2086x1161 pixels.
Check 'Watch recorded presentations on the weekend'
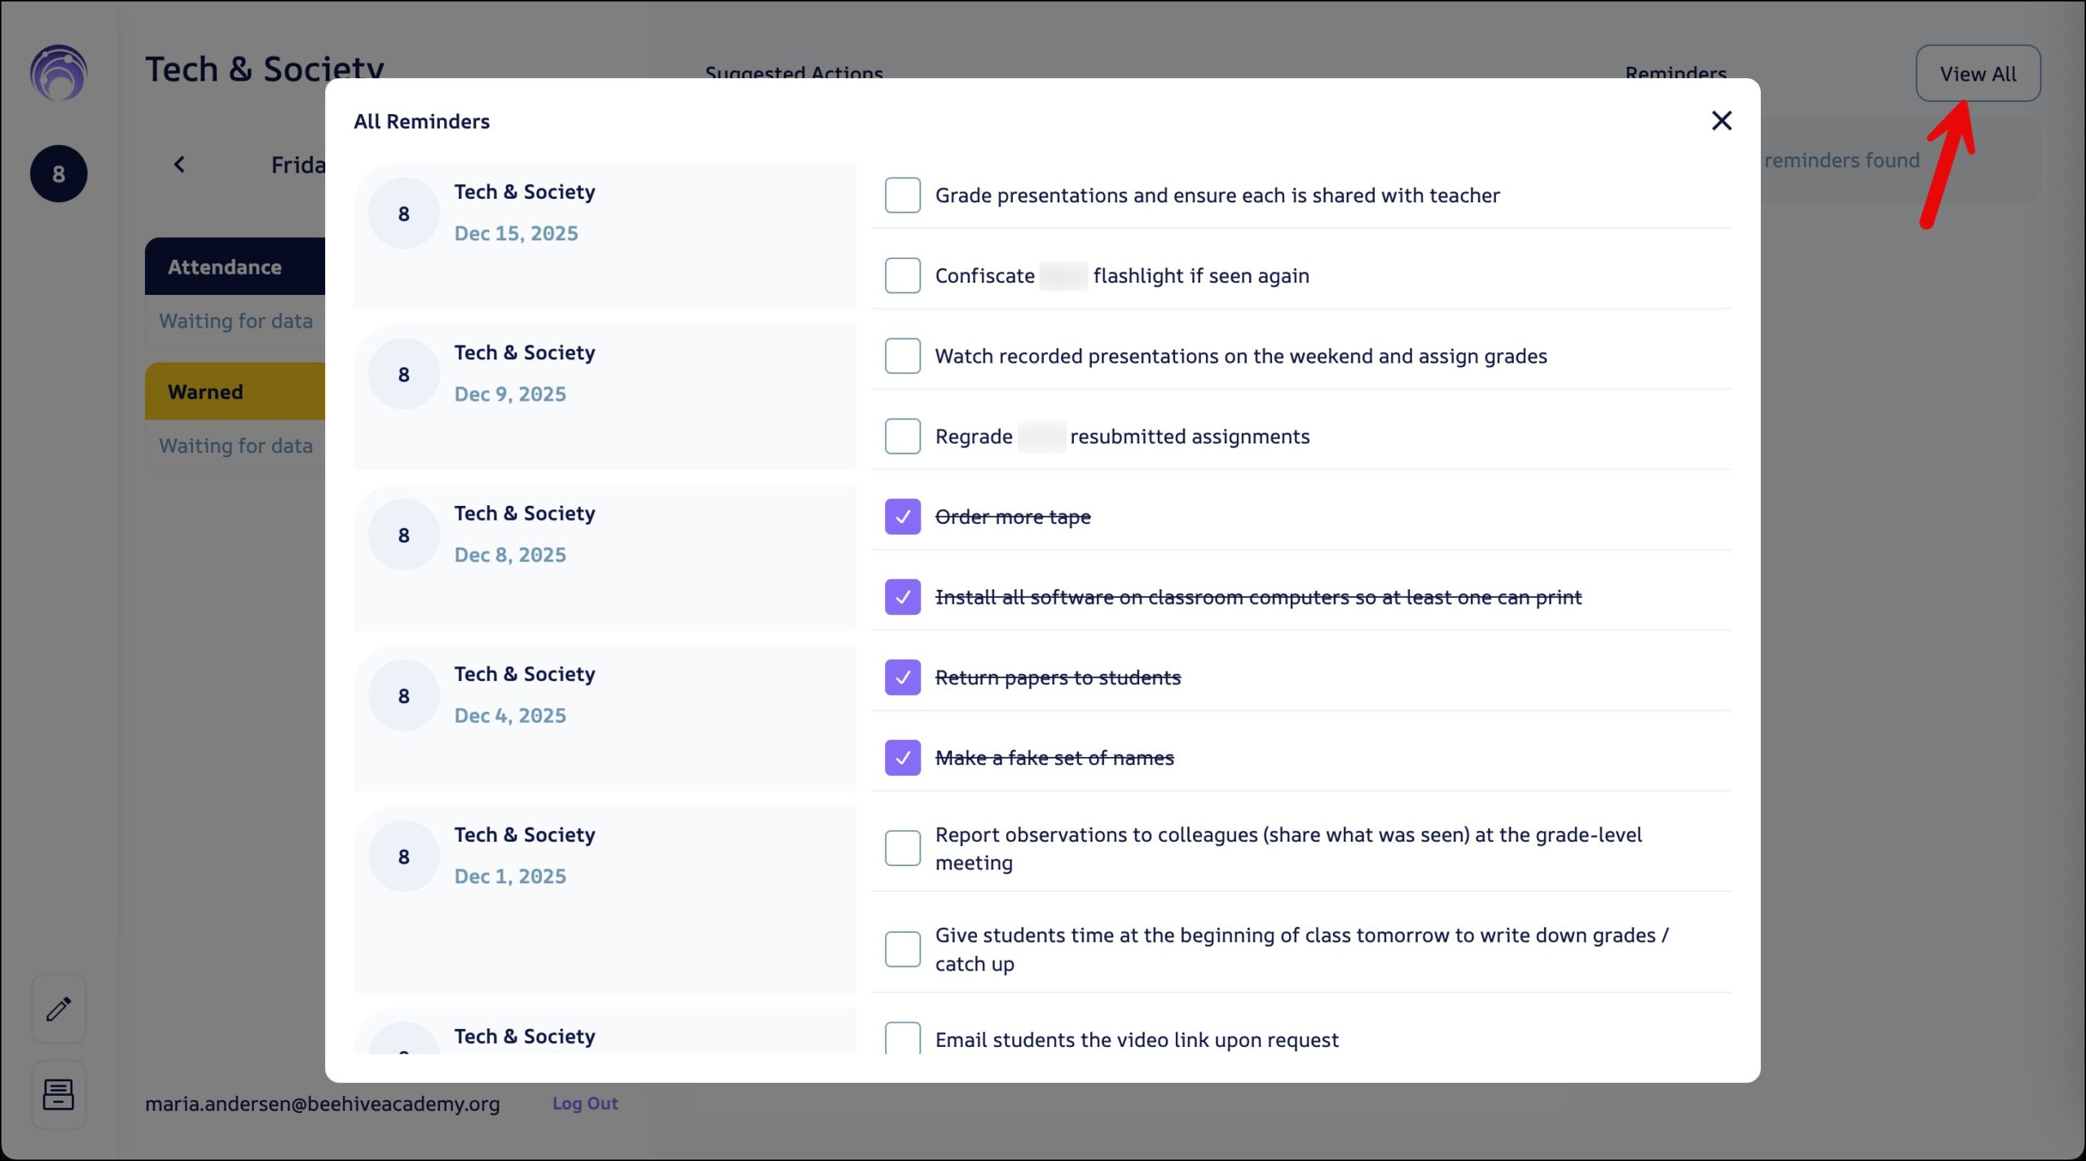click(x=902, y=356)
